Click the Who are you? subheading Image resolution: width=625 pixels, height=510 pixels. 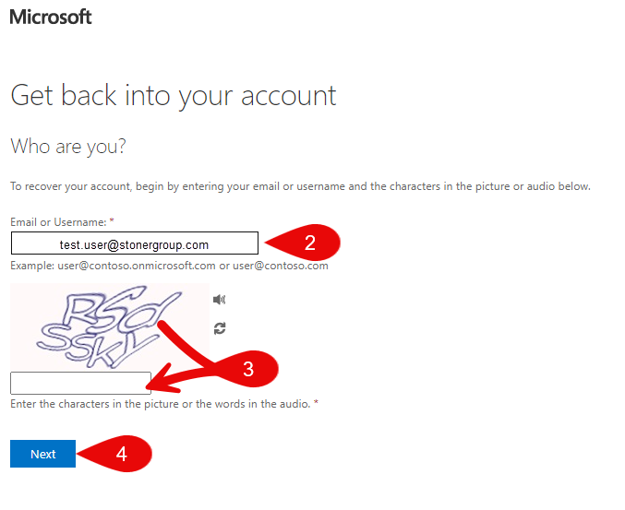68,147
